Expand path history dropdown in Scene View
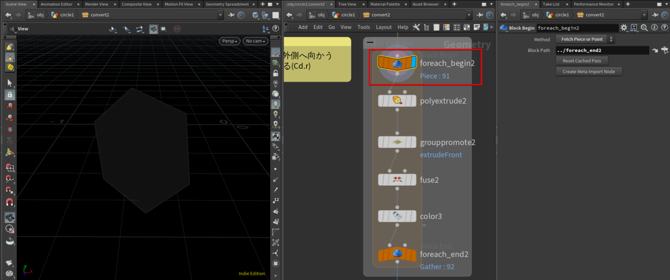The image size is (670, 280). (x=221, y=15)
